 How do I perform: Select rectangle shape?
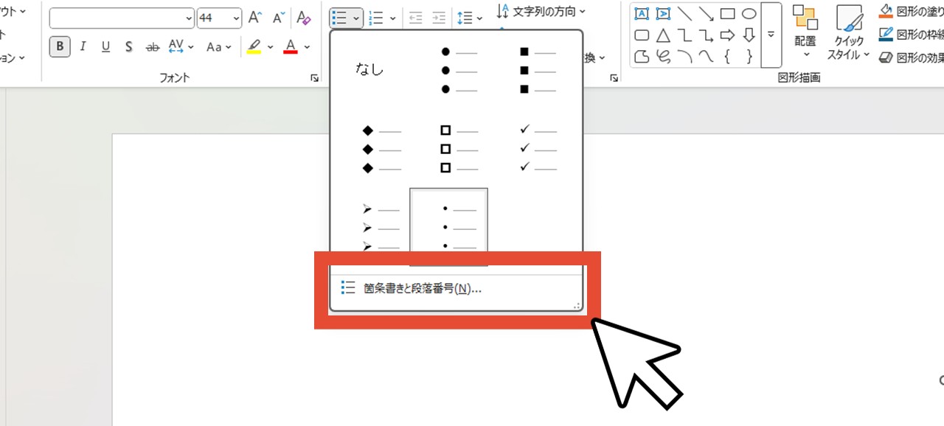tap(727, 14)
